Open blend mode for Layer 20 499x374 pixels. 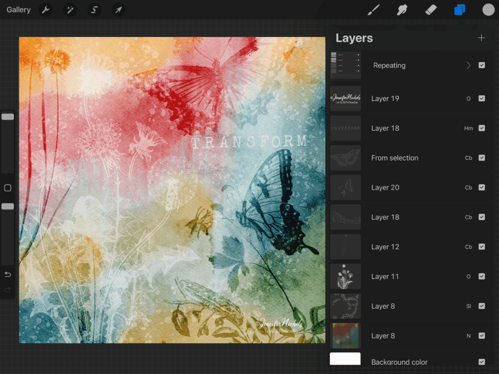point(468,187)
